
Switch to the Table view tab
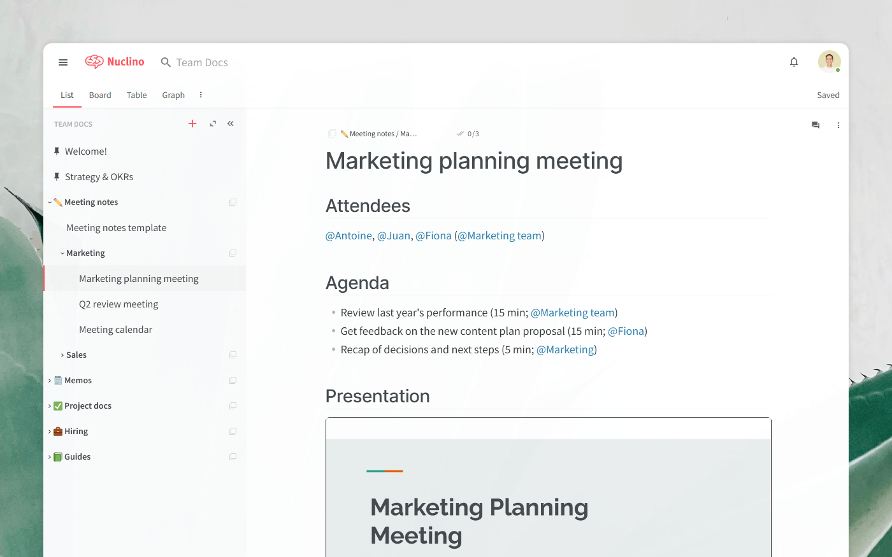tap(136, 95)
